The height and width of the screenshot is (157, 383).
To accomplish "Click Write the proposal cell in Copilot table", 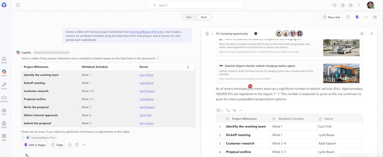I will (36, 107).
